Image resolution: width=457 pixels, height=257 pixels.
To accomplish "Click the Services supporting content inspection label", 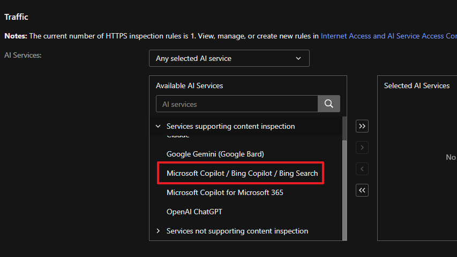I will (230, 127).
